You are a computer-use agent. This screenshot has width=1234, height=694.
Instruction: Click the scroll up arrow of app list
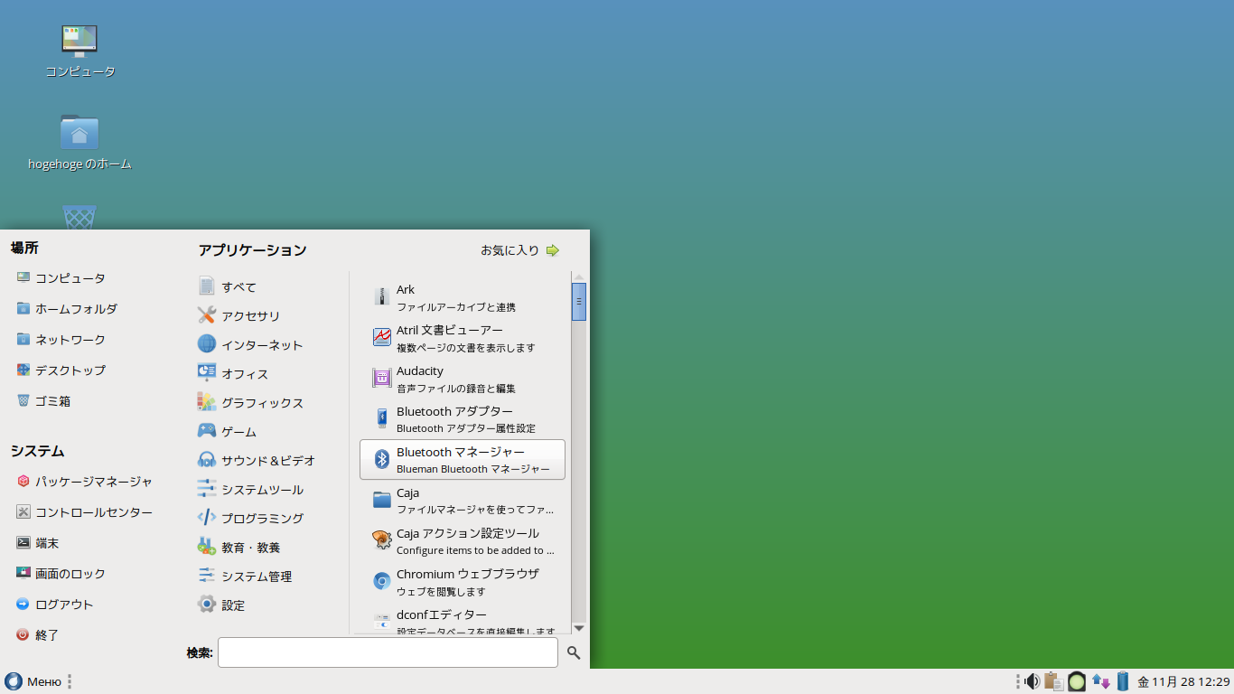click(579, 277)
